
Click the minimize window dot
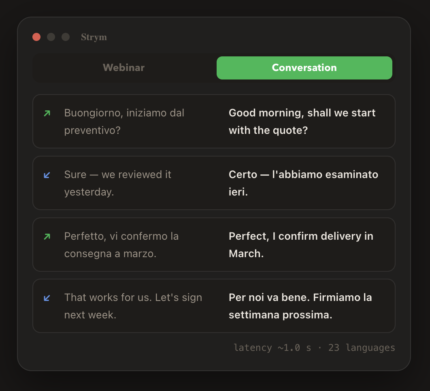[x=51, y=37]
